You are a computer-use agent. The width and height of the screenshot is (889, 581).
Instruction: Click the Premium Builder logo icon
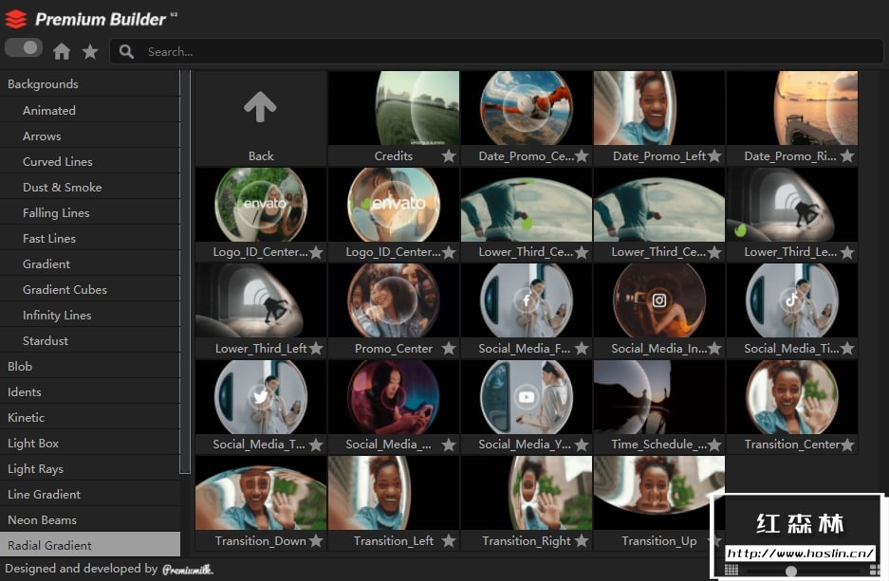coord(16,19)
